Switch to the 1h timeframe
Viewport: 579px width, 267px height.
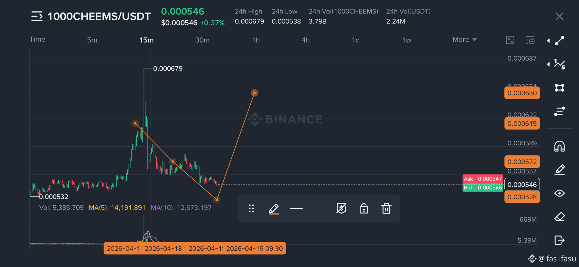point(256,40)
